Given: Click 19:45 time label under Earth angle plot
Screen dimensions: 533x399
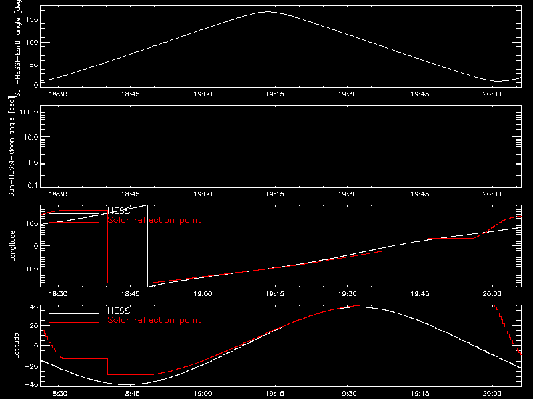Looking at the screenshot, I should 420,94.
